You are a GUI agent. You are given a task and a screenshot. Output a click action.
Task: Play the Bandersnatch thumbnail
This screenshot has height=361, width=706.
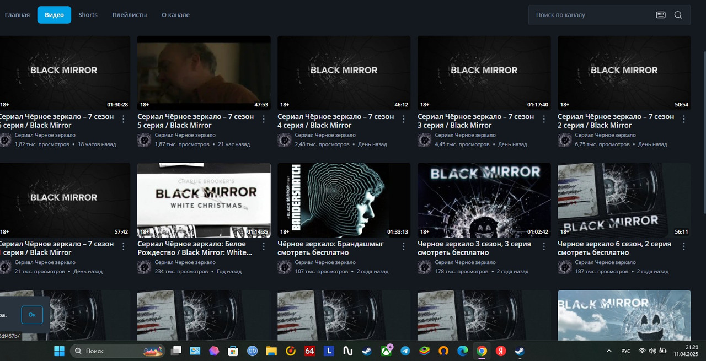[x=344, y=200]
